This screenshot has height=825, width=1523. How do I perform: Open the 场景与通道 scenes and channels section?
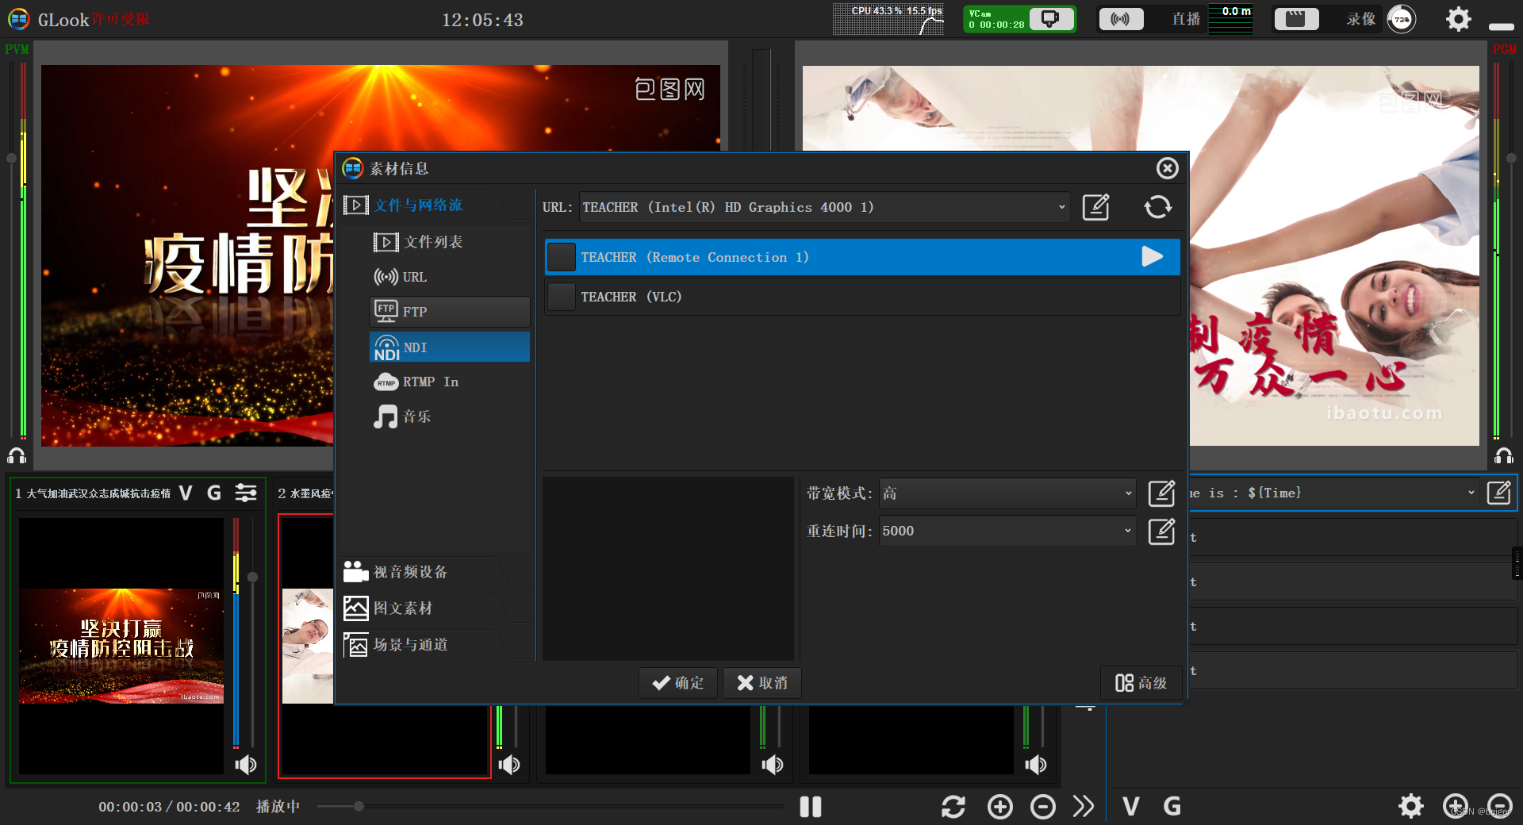[x=410, y=644]
